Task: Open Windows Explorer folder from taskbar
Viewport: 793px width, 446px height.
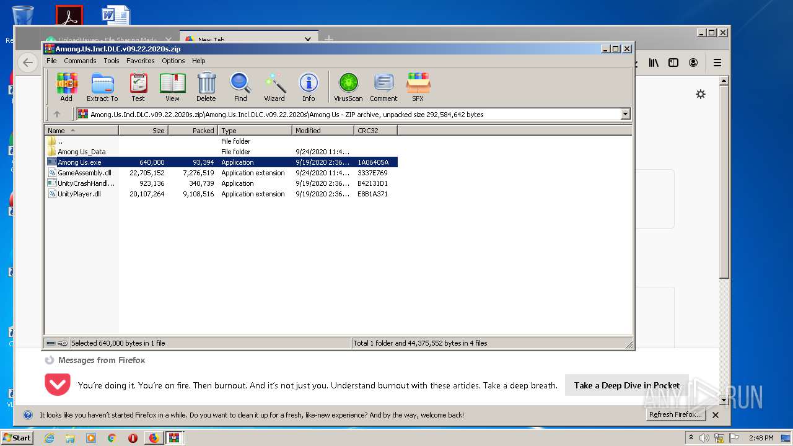Action: (x=70, y=438)
